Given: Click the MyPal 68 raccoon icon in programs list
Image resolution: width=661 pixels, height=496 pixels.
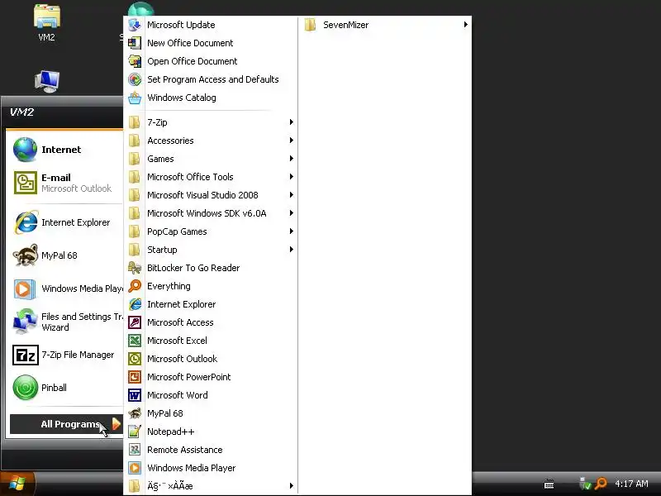Looking at the screenshot, I should tap(135, 413).
